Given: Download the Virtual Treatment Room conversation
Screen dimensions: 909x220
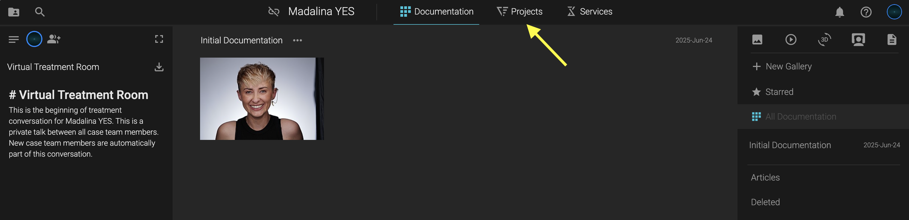Looking at the screenshot, I should click(x=159, y=67).
